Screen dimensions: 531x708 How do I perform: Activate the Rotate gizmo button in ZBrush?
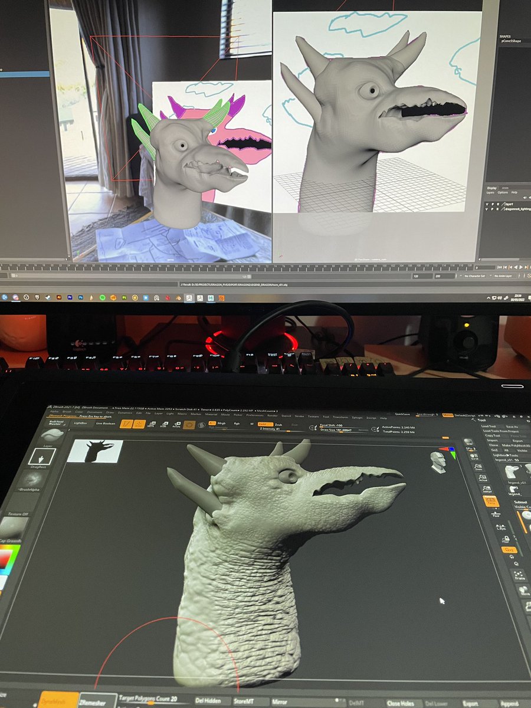pos(177,425)
